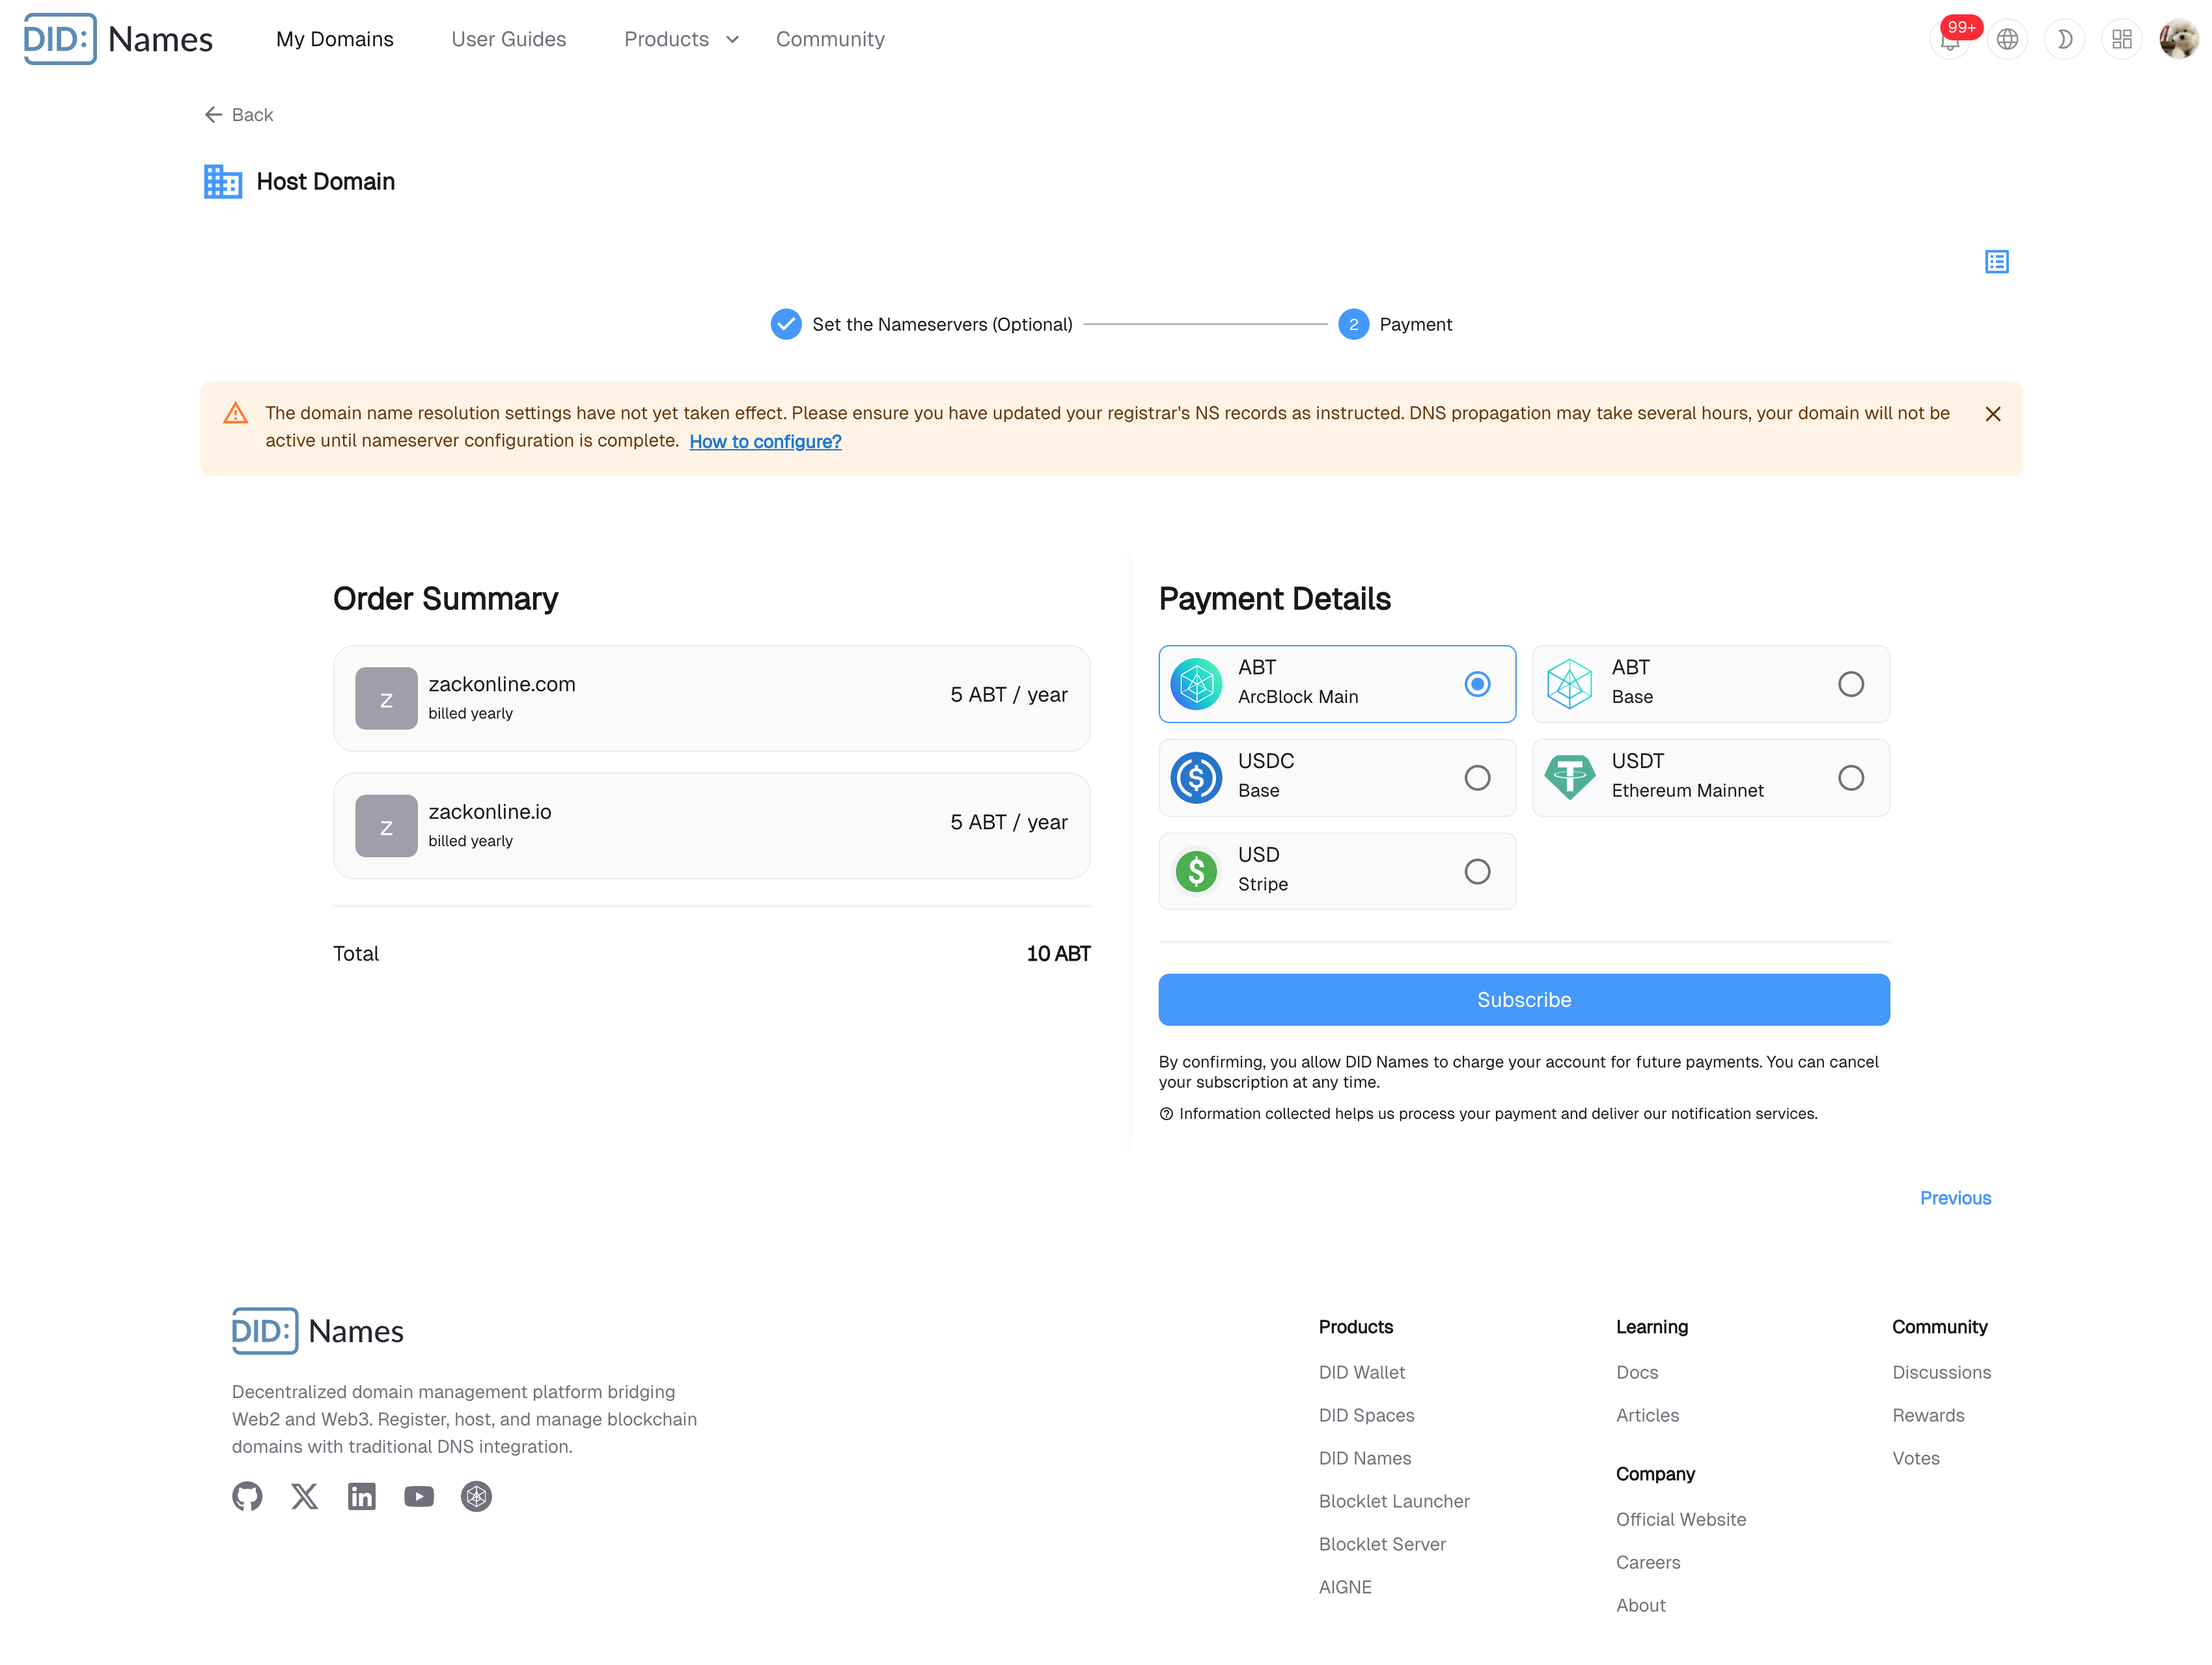The width and height of the screenshot is (2212, 1665).
Task: Open the LinkedIn icon in footer
Action: (361, 1496)
